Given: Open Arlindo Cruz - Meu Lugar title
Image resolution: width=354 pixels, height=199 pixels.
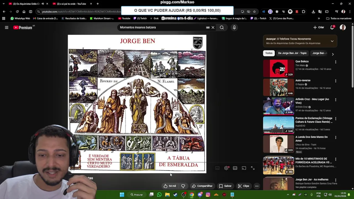Looking at the screenshot, I should click(x=312, y=101).
